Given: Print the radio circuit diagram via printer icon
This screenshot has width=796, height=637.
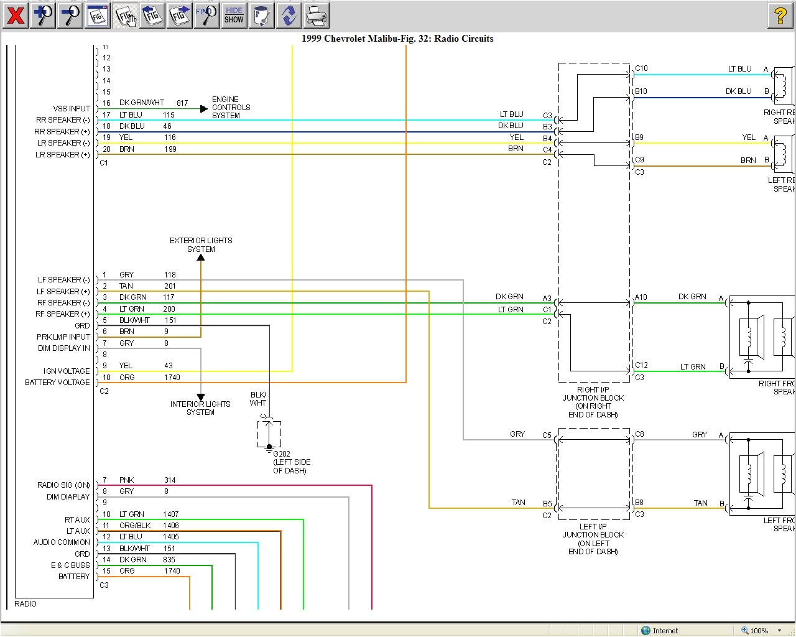Looking at the screenshot, I should coord(317,15).
